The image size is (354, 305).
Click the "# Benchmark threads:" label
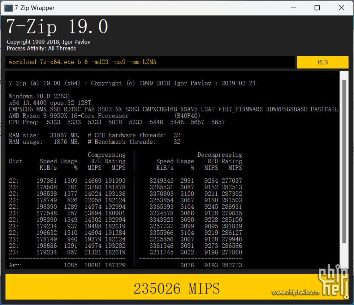(122, 142)
